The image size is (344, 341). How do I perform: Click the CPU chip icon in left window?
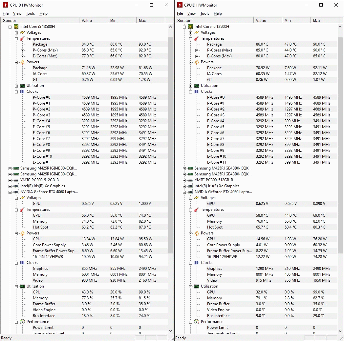click(16, 27)
